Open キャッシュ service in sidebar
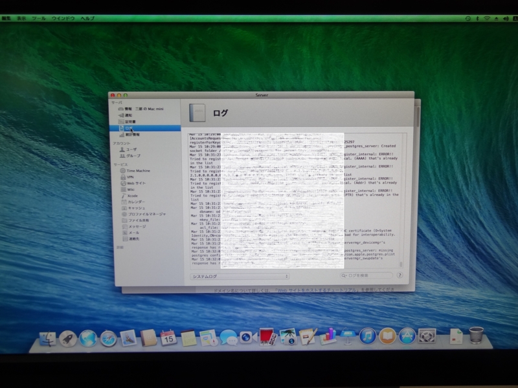 133,208
